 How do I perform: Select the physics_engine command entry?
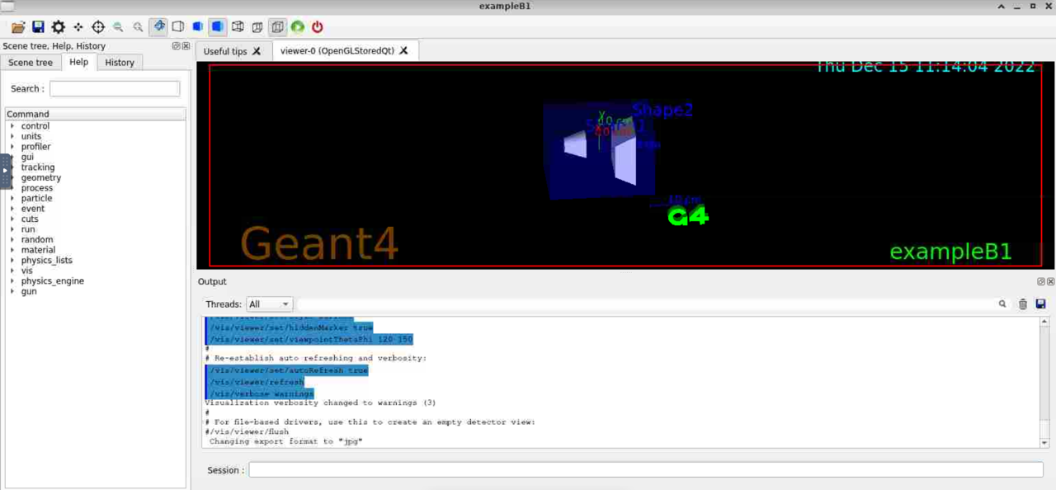(53, 281)
